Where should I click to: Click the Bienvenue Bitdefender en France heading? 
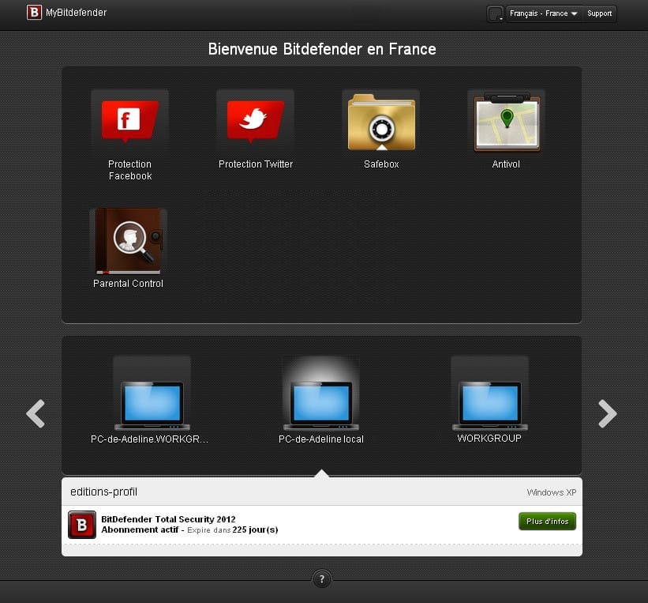pos(322,49)
